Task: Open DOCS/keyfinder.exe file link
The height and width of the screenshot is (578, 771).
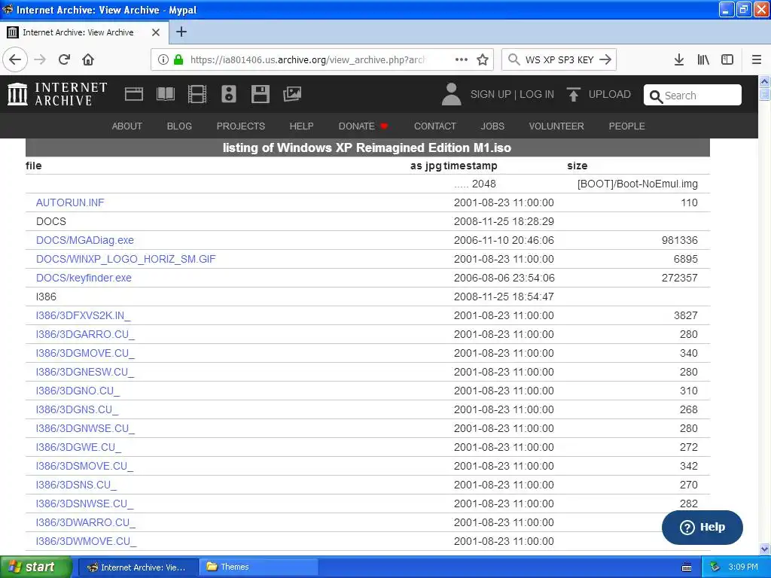Action: [84, 278]
